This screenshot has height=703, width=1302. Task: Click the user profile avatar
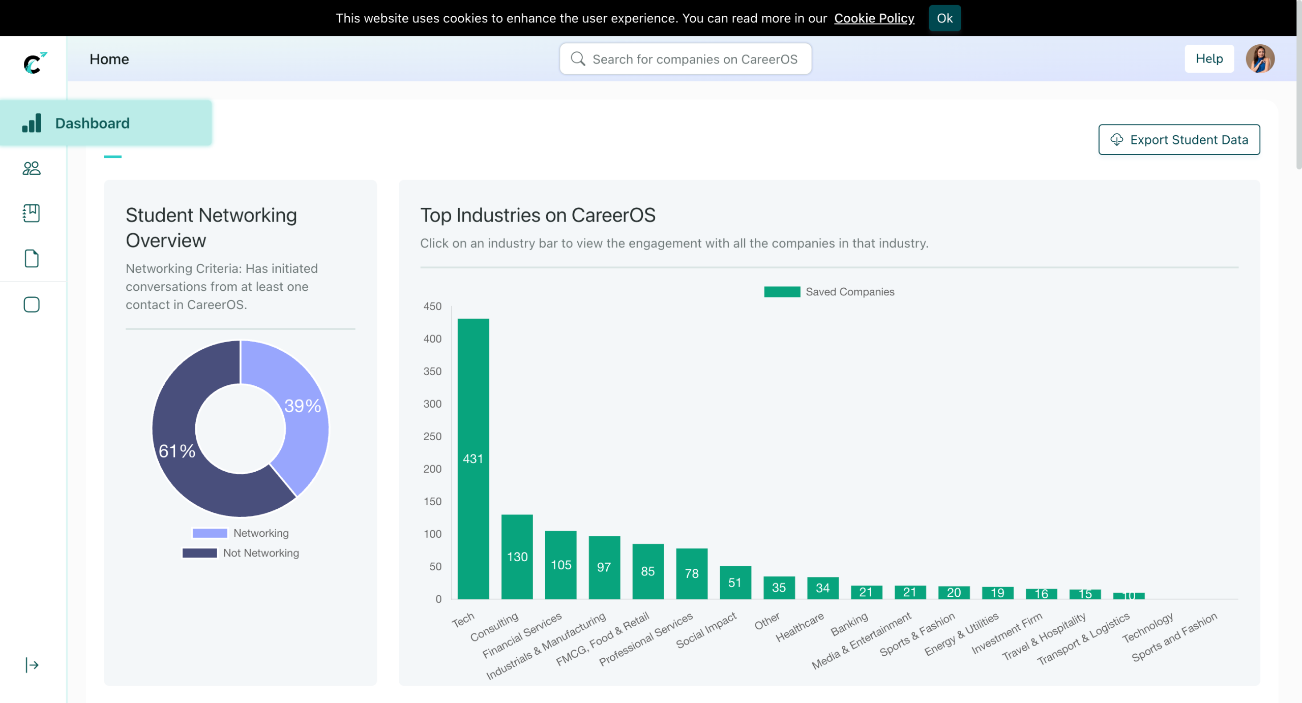coord(1260,59)
